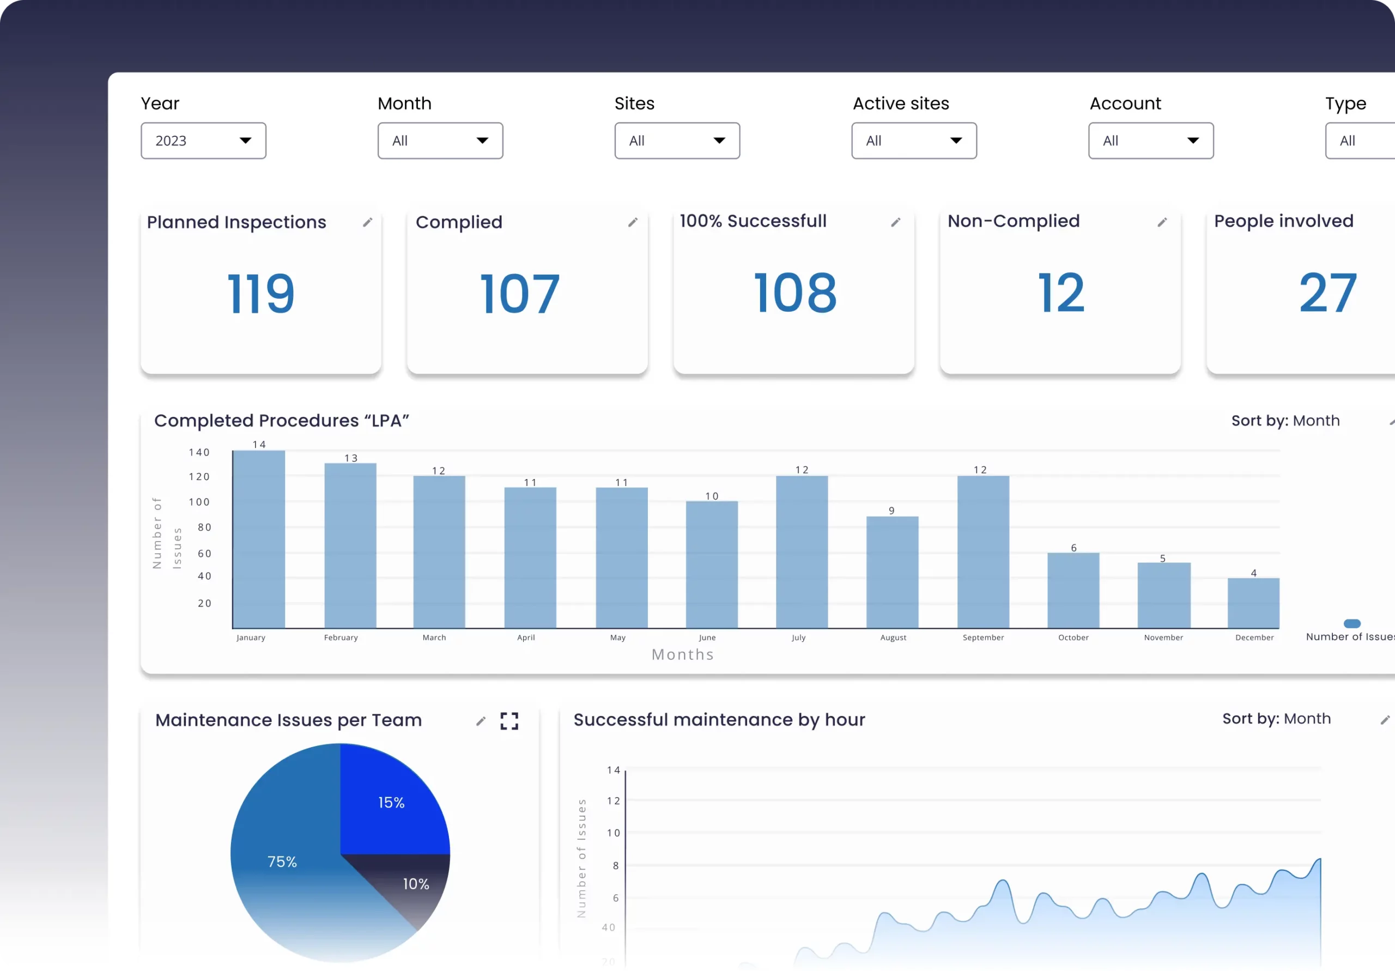Open the Type filter dropdown
Image resolution: width=1395 pixels, height=971 pixels.
coord(1360,141)
